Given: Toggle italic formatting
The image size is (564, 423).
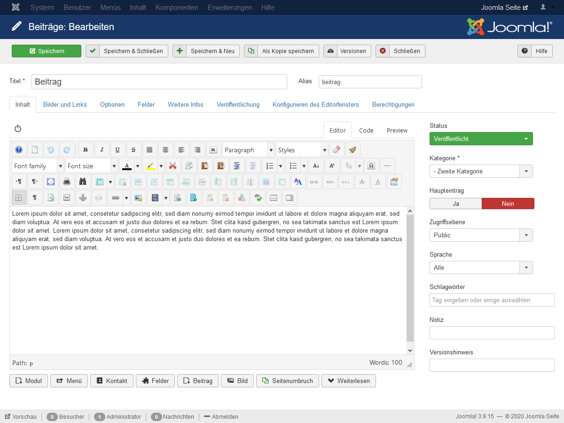Looking at the screenshot, I should coord(102,150).
